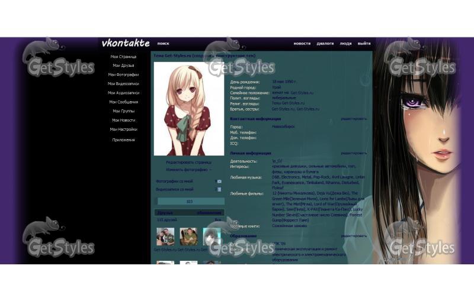Click Все link in friends block
The image size is (474, 301).
[217, 220]
